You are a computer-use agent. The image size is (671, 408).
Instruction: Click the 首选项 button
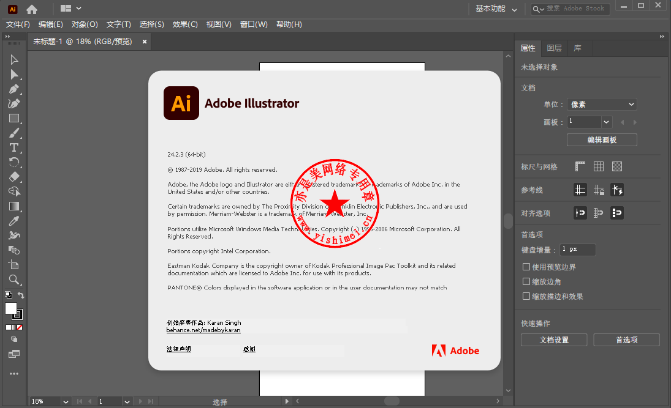(626, 339)
